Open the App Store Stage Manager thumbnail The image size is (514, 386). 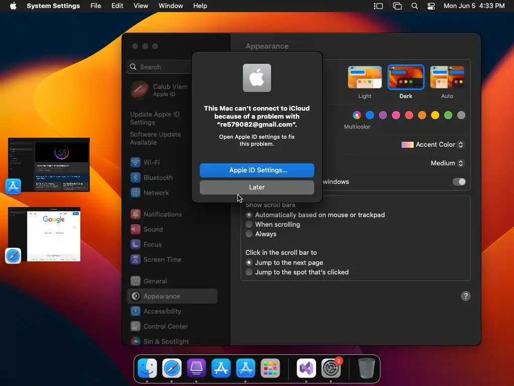[49, 165]
